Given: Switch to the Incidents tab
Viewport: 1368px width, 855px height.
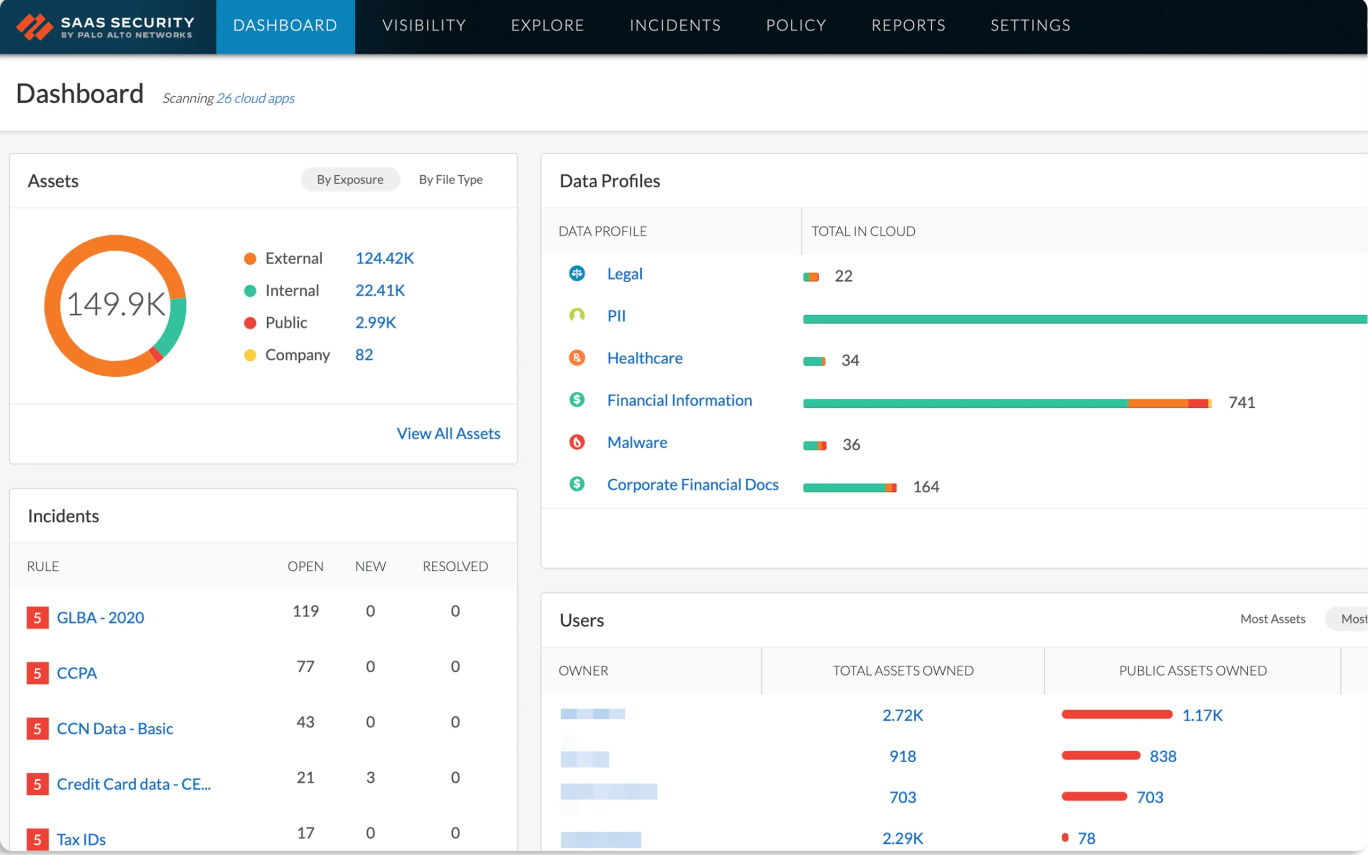Looking at the screenshot, I should click(x=674, y=26).
